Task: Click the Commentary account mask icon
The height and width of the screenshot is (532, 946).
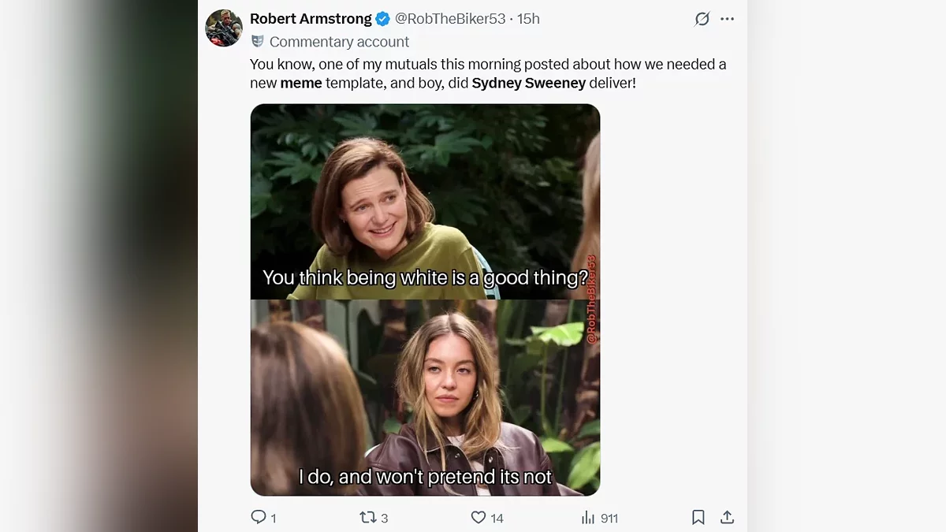Action: click(257, 42)
